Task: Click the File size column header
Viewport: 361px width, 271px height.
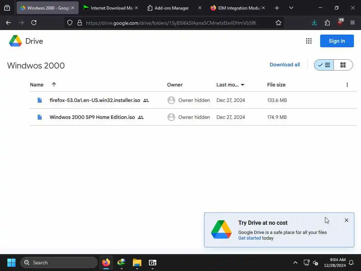Action: [x=276, y=85]
